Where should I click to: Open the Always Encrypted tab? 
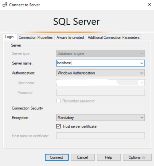[70, 38]
